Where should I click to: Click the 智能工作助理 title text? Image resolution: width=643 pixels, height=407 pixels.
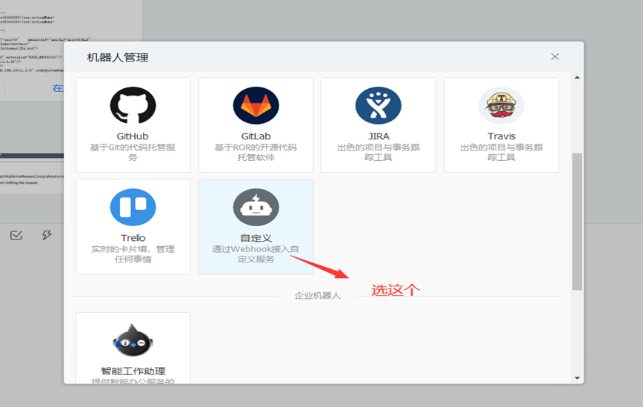pyautogui.click(x=133, y=371)
